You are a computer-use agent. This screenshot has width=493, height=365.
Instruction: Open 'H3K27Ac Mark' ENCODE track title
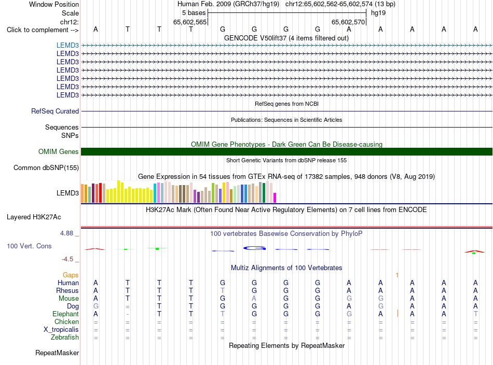pyautogui.click(x=286, y=209)
